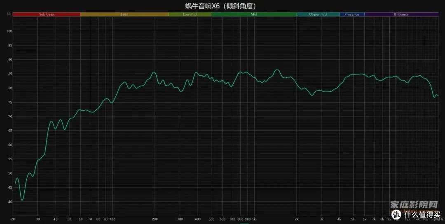Select the 7k tick on frequency axis
The image size is (445, 224).
click(x=374, y=219)
